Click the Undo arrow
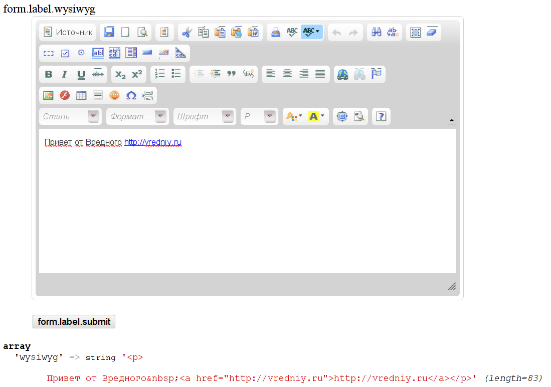 tap(336, 33)
